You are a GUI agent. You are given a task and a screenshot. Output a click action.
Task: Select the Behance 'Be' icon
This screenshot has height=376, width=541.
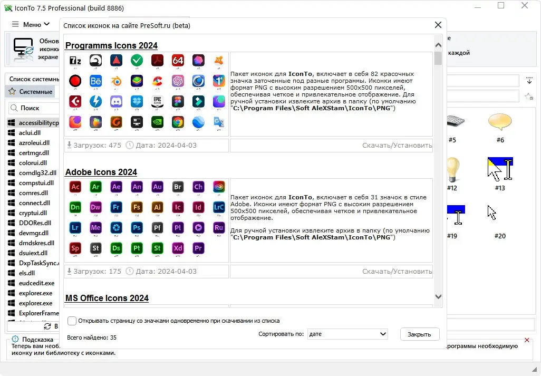coord(95,81)
